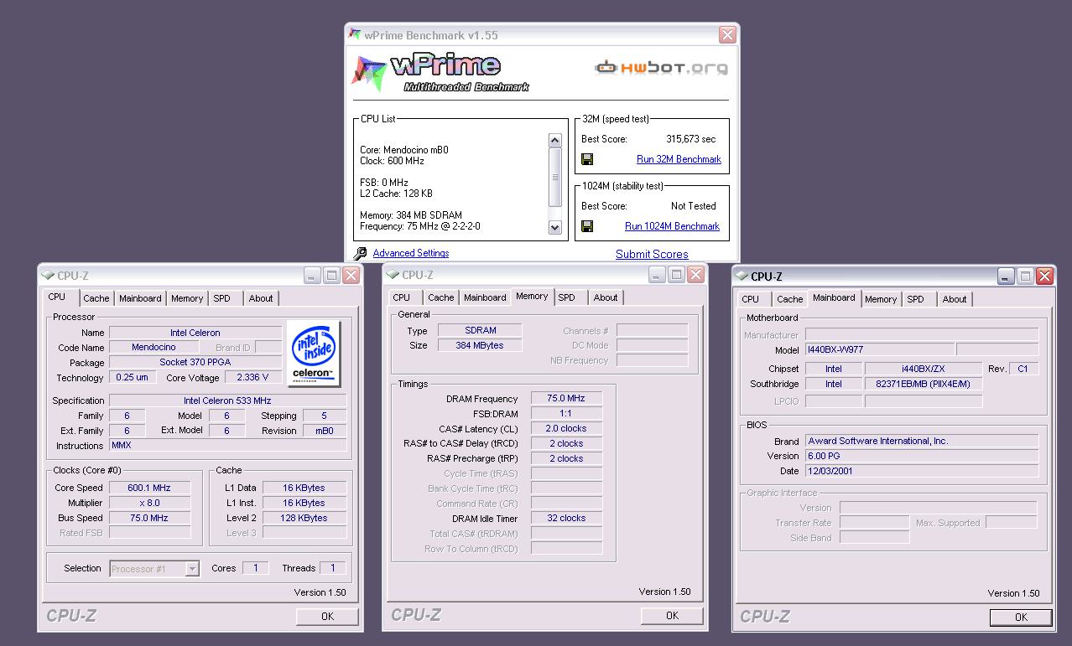Click OK in the Memory tab CPU-Z window

click(672, 615)
